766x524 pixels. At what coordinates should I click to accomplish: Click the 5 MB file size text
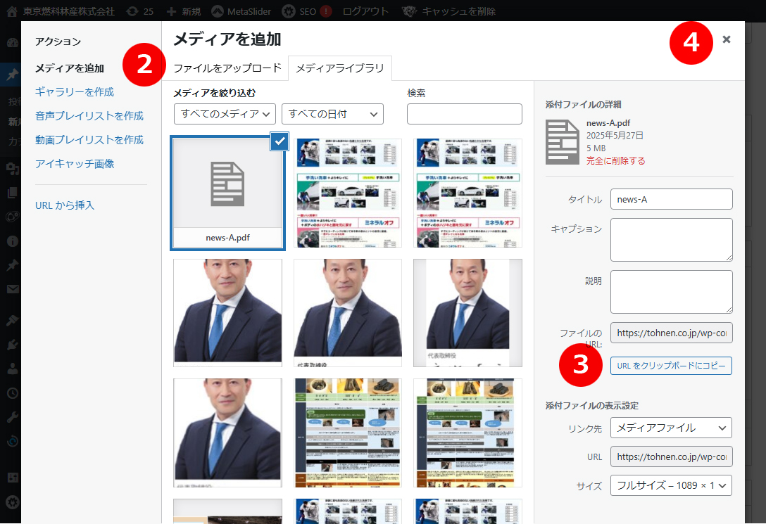[596, 148]
